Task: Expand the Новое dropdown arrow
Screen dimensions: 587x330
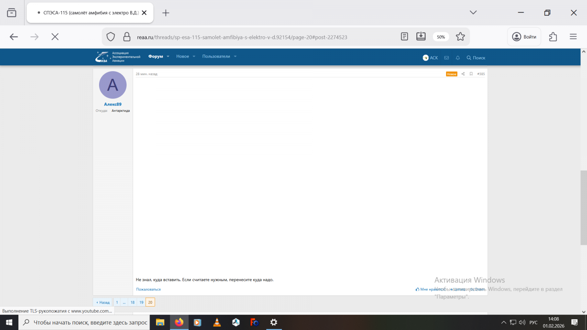Action: click(194, 56)
